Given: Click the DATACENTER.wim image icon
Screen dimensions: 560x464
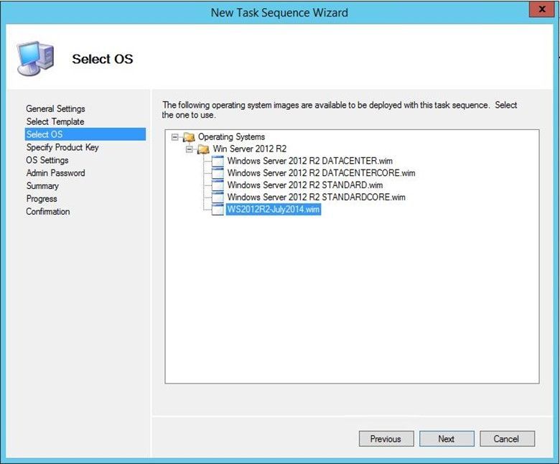Looking at the screenshot, I should click(218, 161).
